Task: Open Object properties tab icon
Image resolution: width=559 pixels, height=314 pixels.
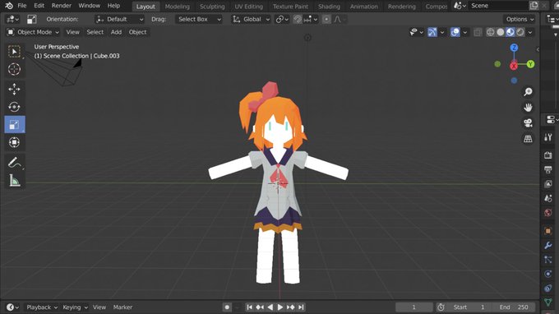Action: click(548, 231)
